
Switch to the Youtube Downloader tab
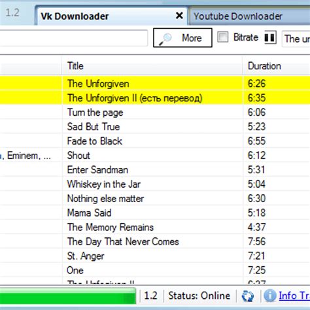click(x=249, y=16)
